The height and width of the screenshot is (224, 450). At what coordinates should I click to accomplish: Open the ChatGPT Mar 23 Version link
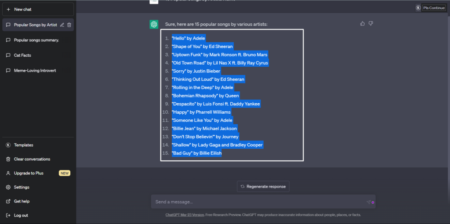(x=185, y=215)
